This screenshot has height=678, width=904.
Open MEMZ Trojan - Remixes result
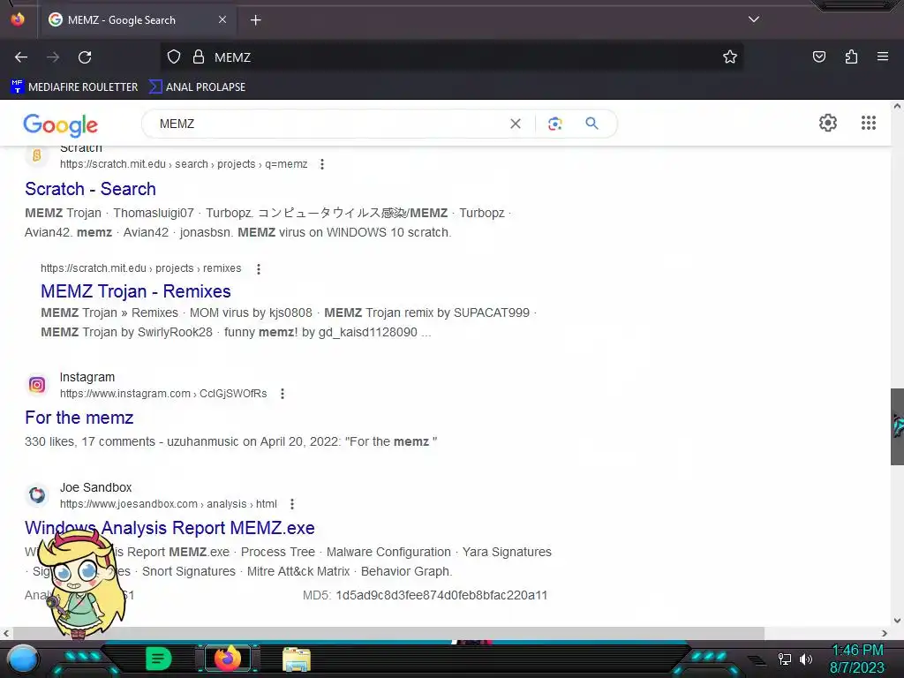tap(135, 291)
